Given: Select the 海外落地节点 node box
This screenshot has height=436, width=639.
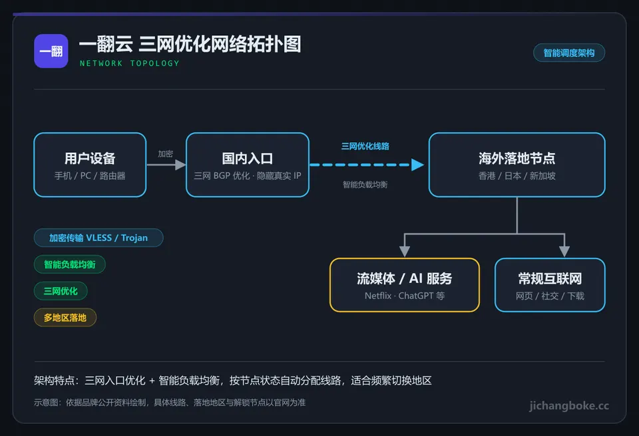Looking at the screenshot, I should [x=517, y=165].
